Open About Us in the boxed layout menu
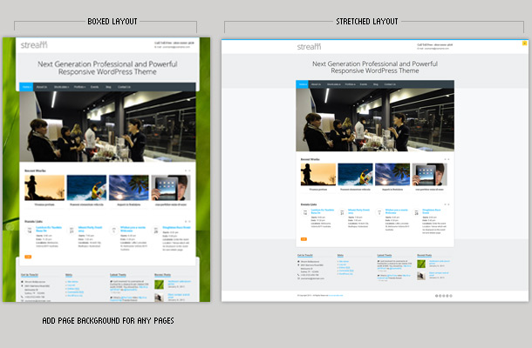The width and height of the screenshot is (532, 348). point(43,87)
